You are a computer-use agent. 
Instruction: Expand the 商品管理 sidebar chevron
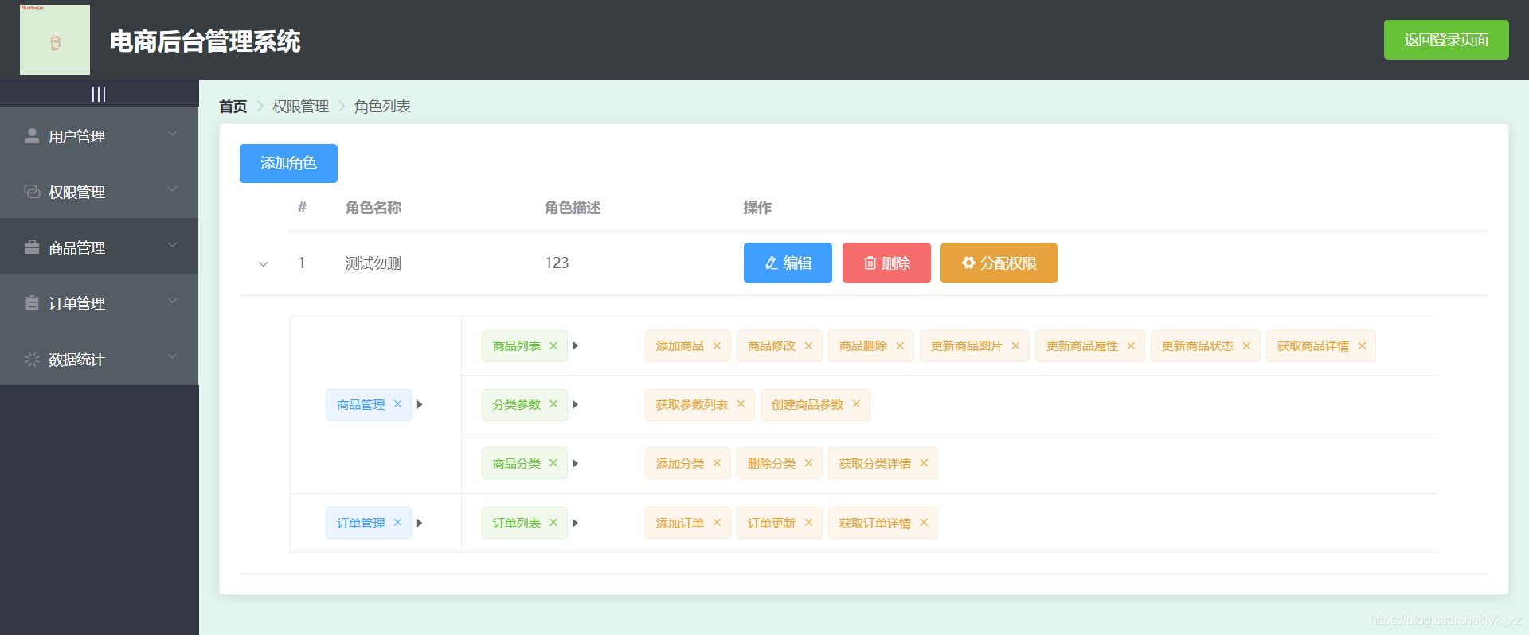coord(173,245)
